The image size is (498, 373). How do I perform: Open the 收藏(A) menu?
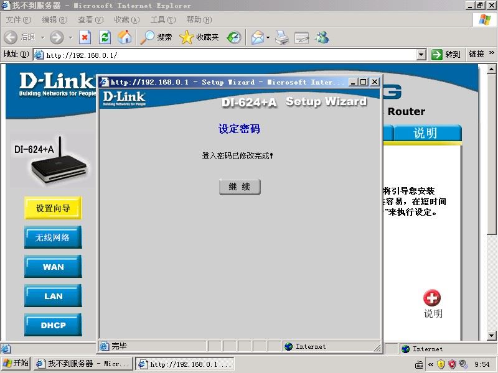[x=127, y=20]
